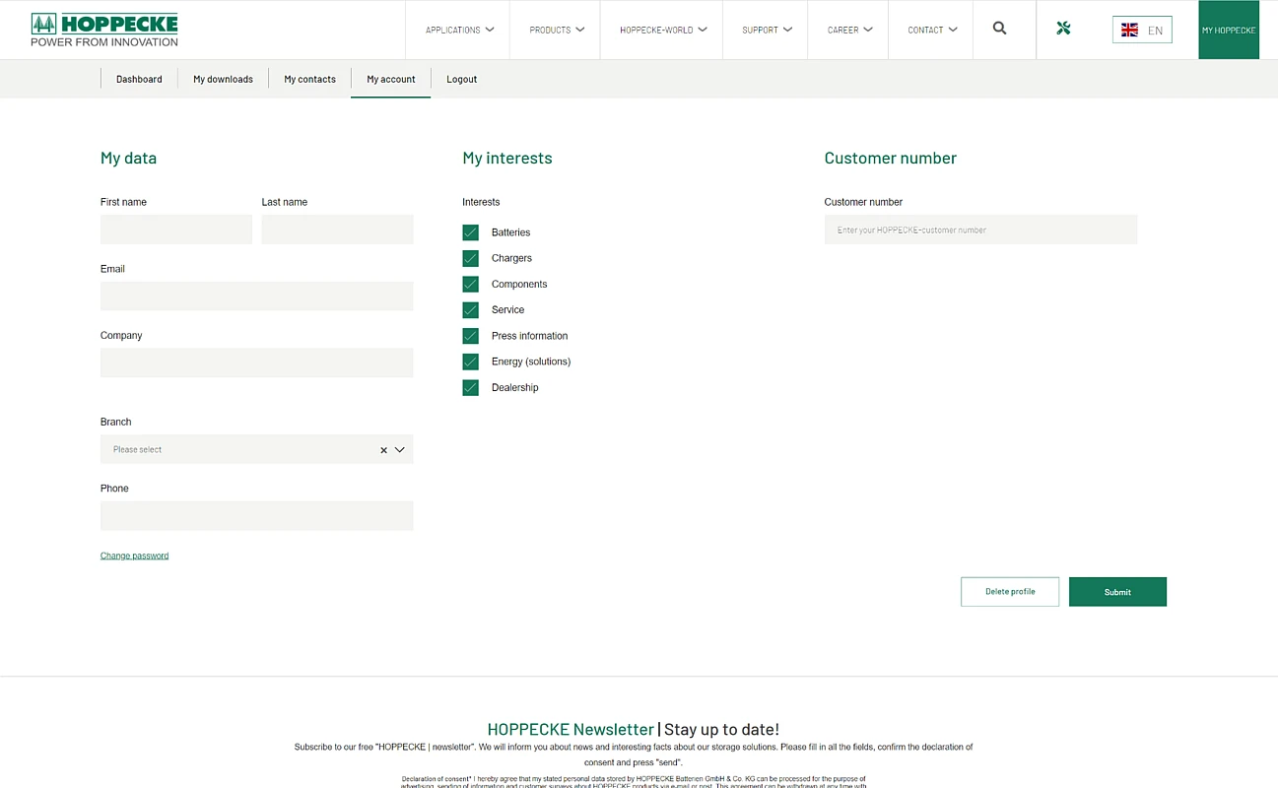Expand the Support navigation menu
The height and width of the screenshot is (788, 1278).
click(767, 30)
